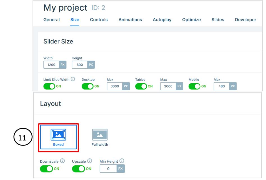The height and width of the screenshot is (180, 266).
Task: Click the Width input field showing 1200
Action: (x=51, y=65)
